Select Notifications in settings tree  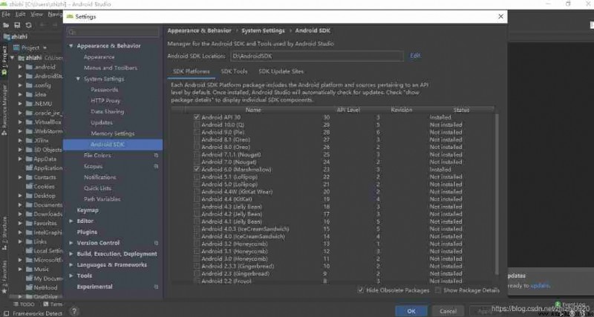coord(100,177)
